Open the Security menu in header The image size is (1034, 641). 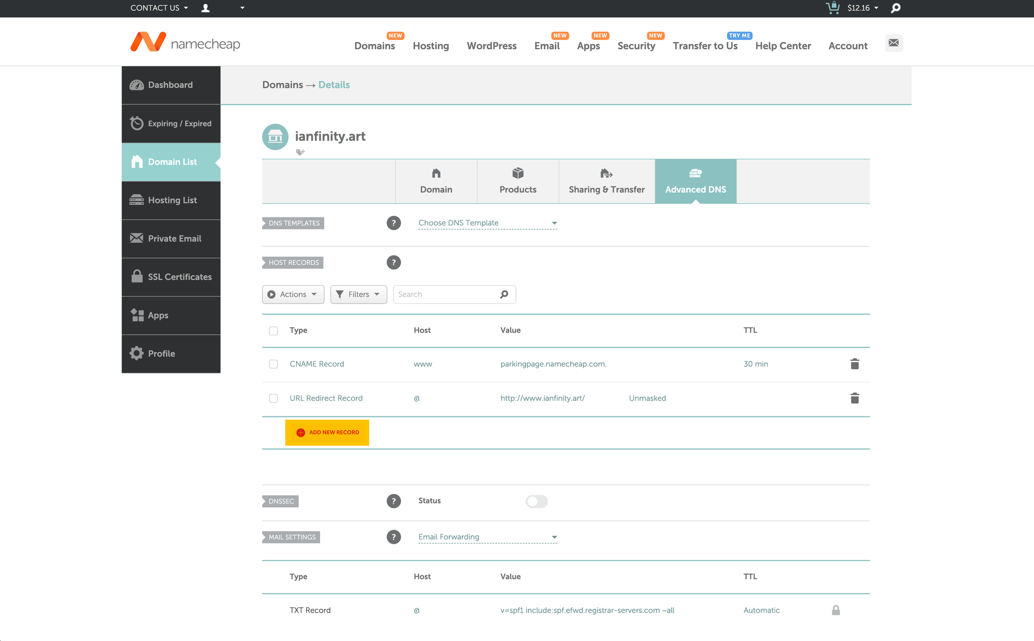[x=636, y=46]
